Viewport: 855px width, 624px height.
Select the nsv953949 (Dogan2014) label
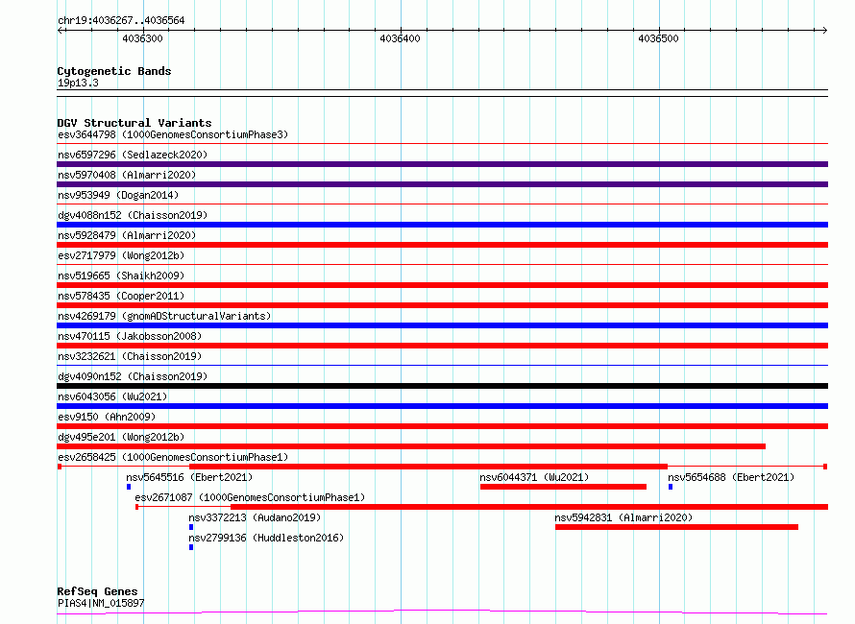click(118, 195)
